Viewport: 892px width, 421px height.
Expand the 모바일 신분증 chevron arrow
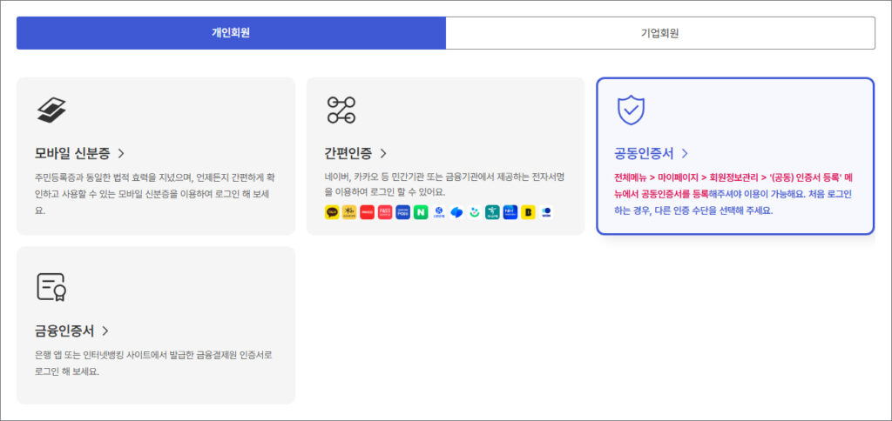pos(121,153)
